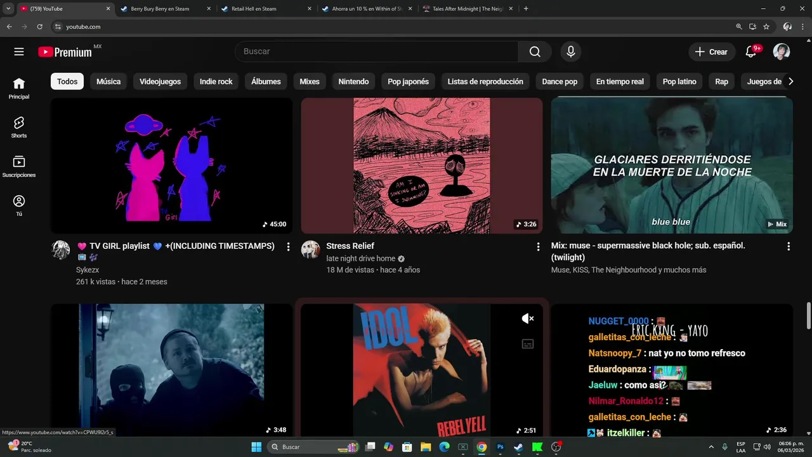
Task: Open the Sykezx channel link
Action: point(88,270)
